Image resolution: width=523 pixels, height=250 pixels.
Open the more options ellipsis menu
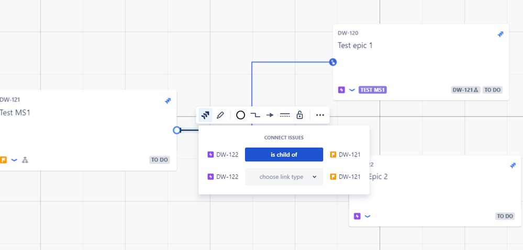click(320, 116)
